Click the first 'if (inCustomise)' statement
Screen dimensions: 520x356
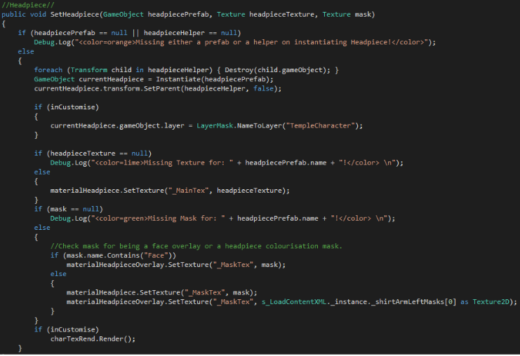pos(67,107)
